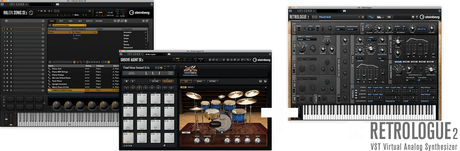
Task: Open the Effects tab in HALion Sonic
Action: tap(89, 21)
